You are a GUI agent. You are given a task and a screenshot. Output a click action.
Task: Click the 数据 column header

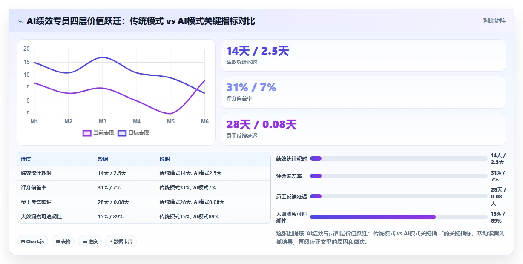pos(103,159)
